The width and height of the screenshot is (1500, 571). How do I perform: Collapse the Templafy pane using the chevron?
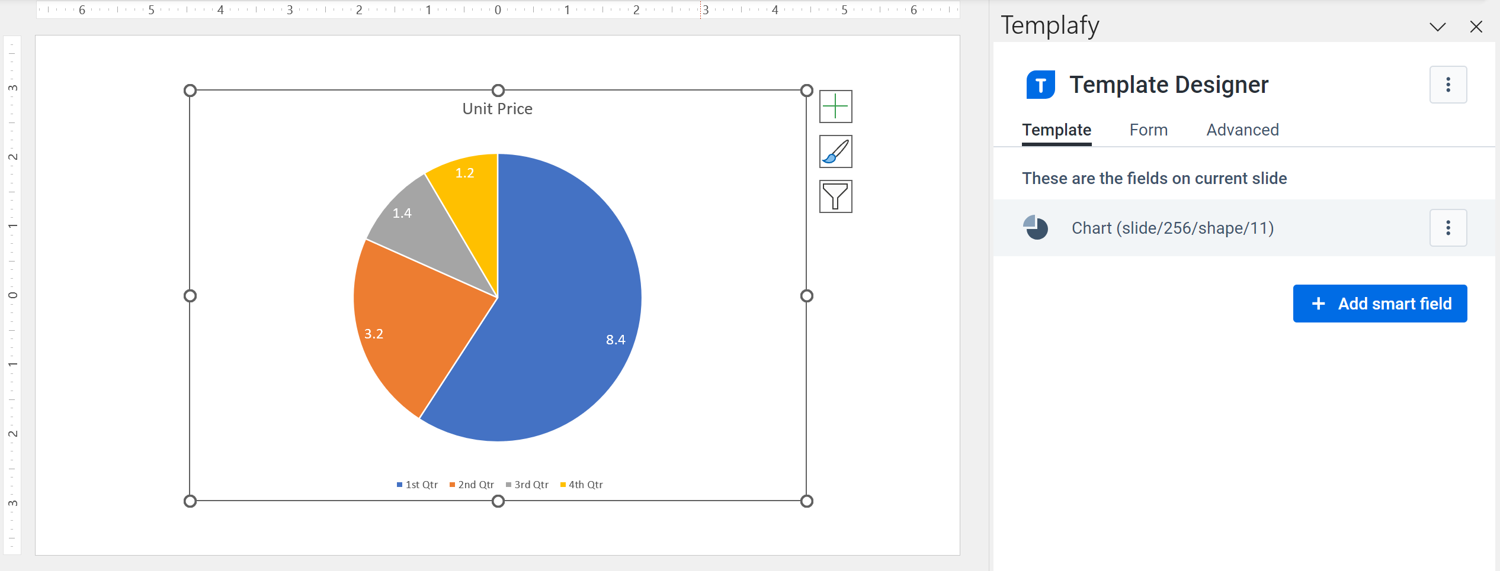click(1437, 27)
